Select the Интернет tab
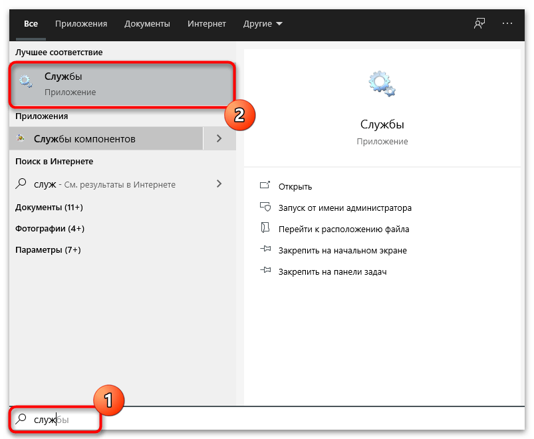 [x=206, y=24]
